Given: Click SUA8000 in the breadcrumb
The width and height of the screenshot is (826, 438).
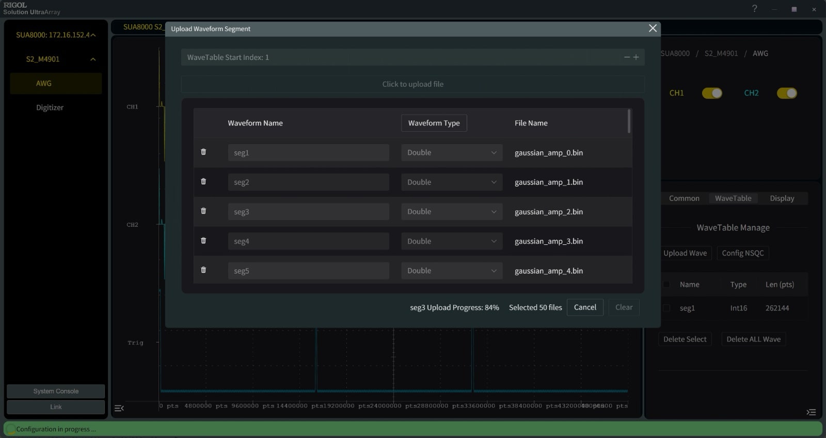Looking at the screenshot, I should [x=675, y=53].
